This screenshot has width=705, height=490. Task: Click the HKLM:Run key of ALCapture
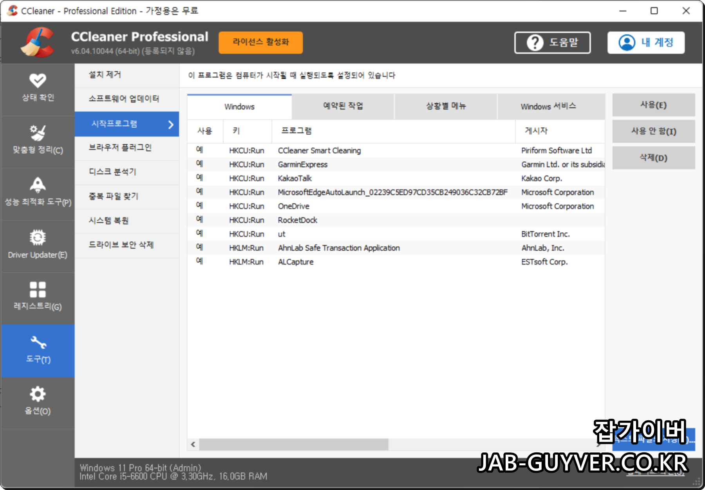point(246,262)
